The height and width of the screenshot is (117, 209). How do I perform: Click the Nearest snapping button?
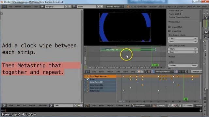tap(199, 106)
